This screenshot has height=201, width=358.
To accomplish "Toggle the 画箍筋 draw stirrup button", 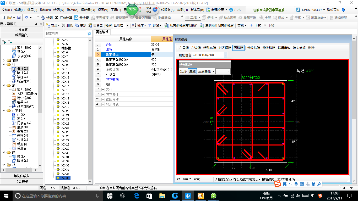I will click(238, 48).
